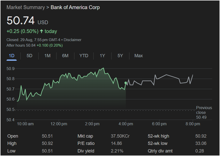220x156 pixels.
Task: Click the Mkt cap value 37.50KCr
Action: [x=120, y=136]
